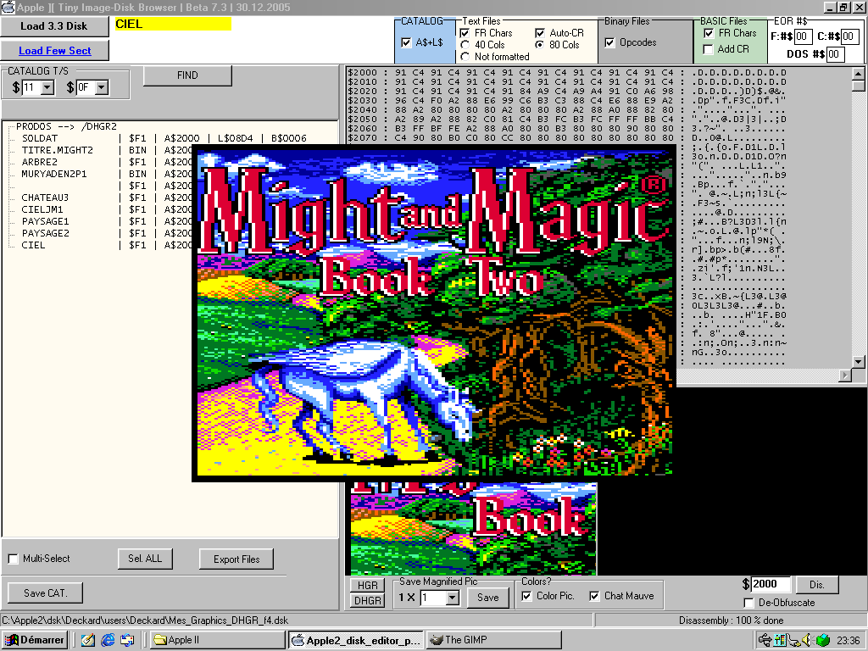Toggle Text Files FR Chars checkbox
This screenshot has height=651, width=868.
pyautogui.click(x=465, y=33)
